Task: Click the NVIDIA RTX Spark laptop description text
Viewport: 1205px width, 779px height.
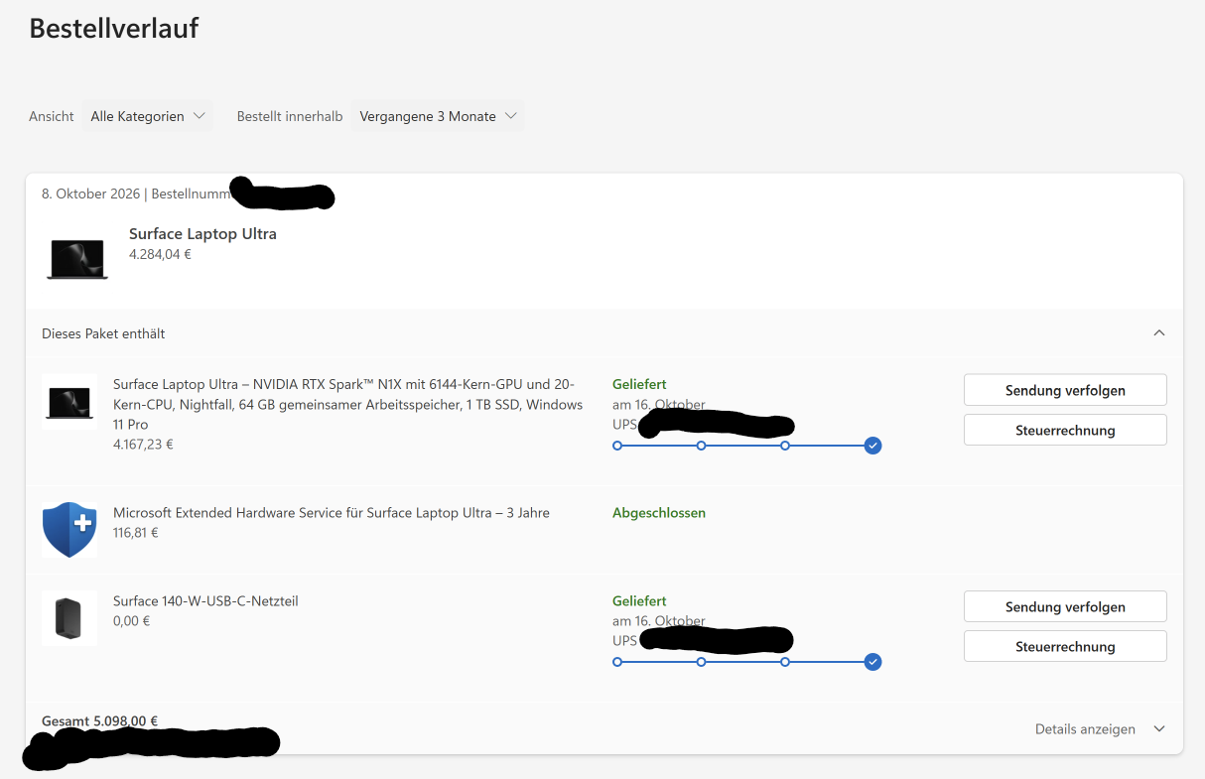Action: [x=348, y=404]
